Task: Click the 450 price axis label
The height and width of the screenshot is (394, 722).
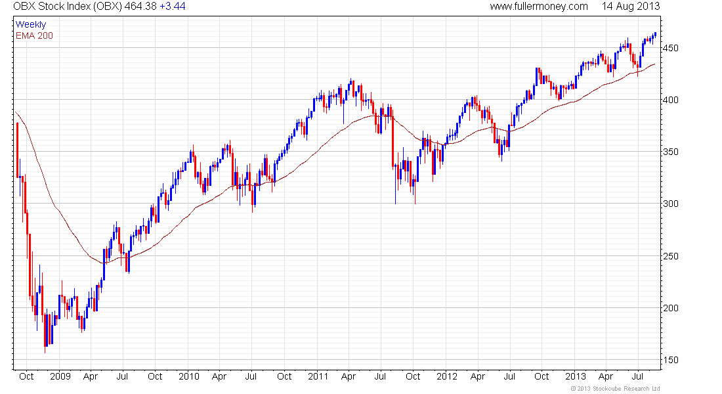Action: 670,49
